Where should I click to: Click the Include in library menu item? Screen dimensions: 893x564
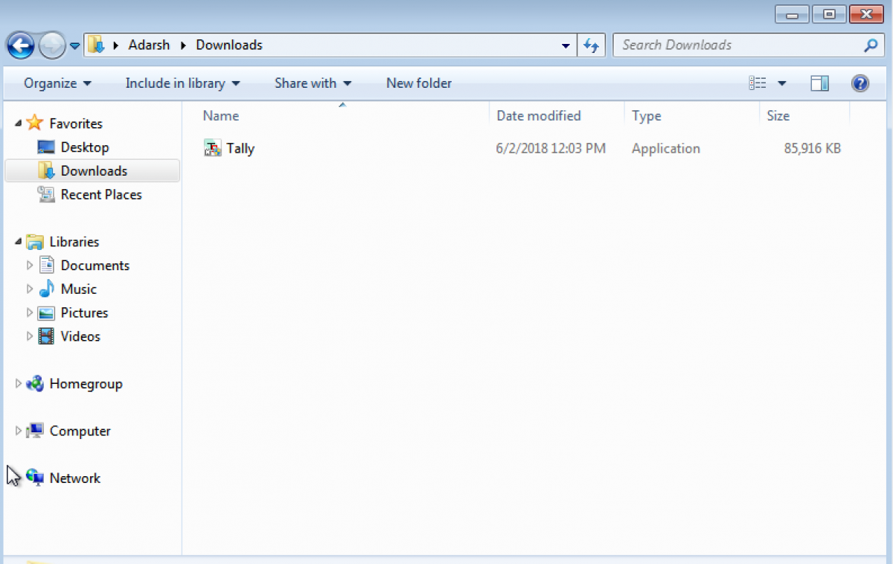pyautogui.click(x=182, y=83)
